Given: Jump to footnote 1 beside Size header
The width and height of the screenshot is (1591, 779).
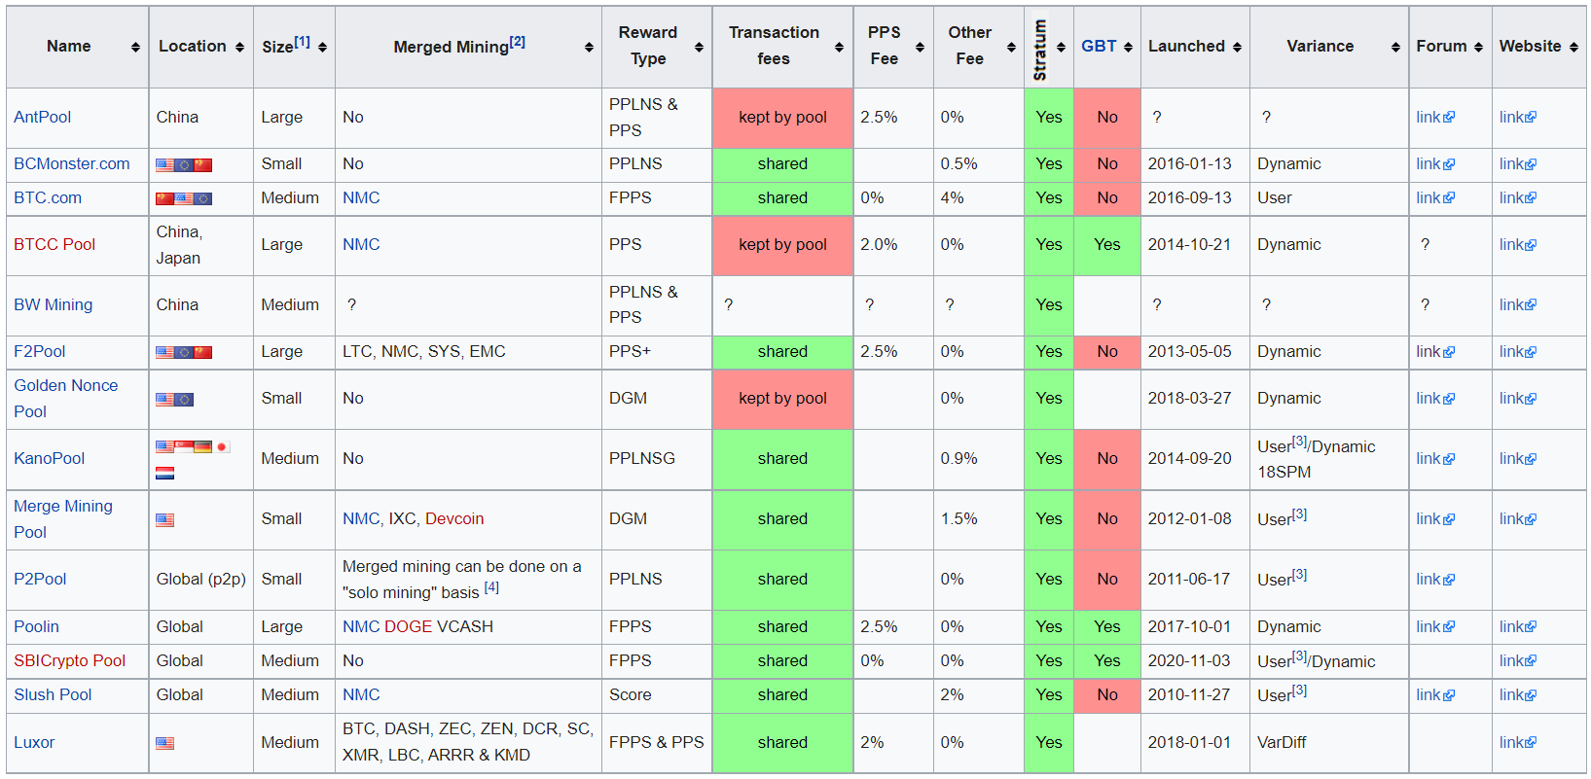Looking at the screenshot, I should pos(303,42).
